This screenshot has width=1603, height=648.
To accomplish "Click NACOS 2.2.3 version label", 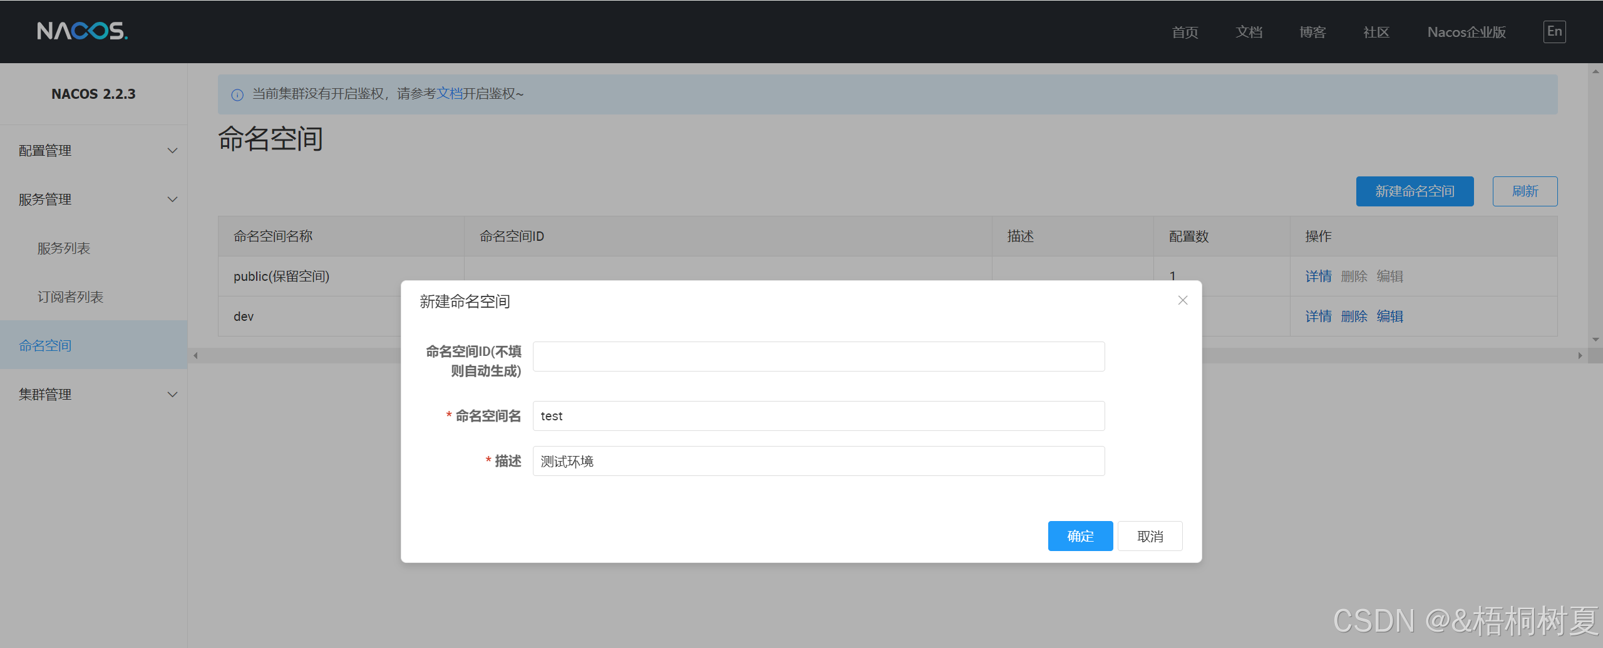I will click(93, 94).
